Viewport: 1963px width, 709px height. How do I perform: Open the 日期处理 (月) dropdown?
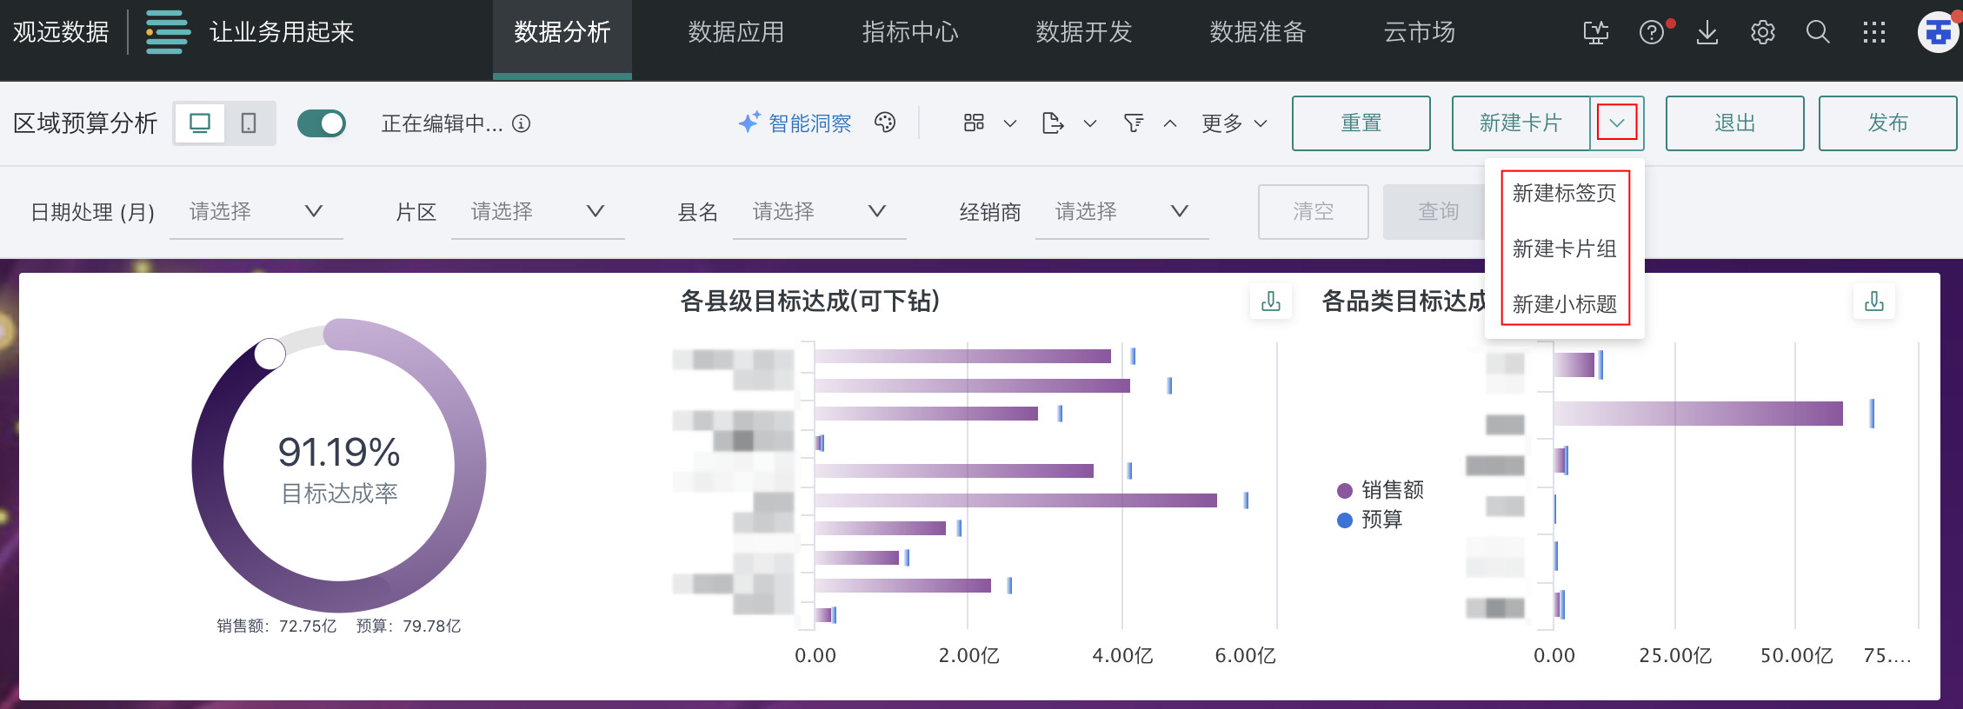coord(256,211)
